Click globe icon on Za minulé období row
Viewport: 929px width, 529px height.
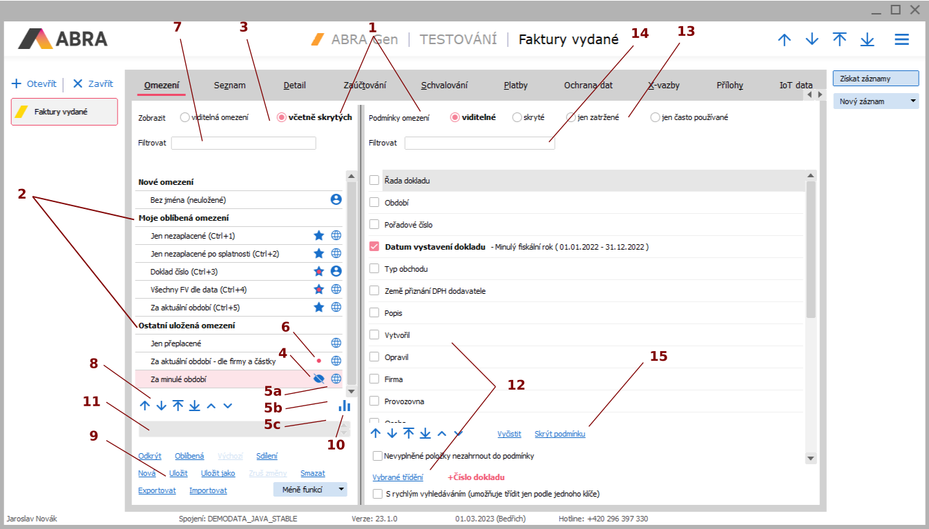336,379
